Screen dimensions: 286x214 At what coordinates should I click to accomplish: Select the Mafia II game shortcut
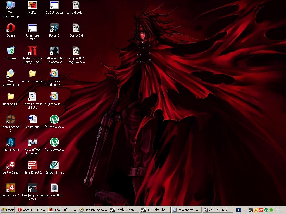[x=32, y=55]
